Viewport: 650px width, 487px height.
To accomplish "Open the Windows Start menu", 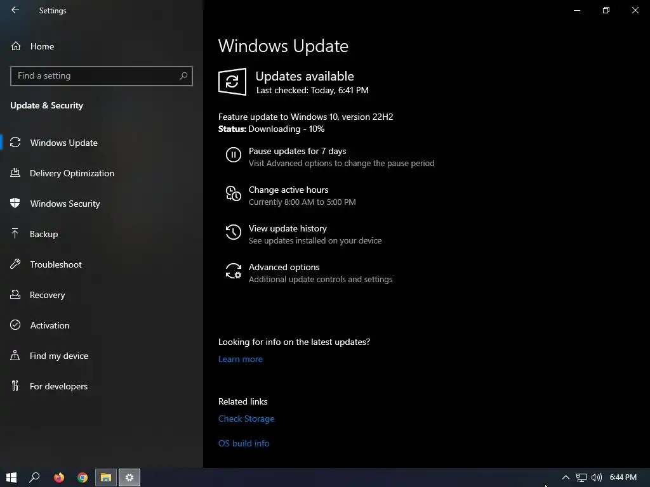I will (x=11, y=477).
